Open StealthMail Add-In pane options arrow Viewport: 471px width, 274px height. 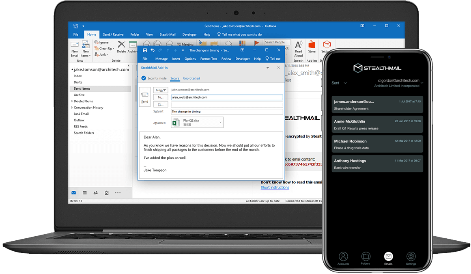pyautogui.click(x=267, y=68)
